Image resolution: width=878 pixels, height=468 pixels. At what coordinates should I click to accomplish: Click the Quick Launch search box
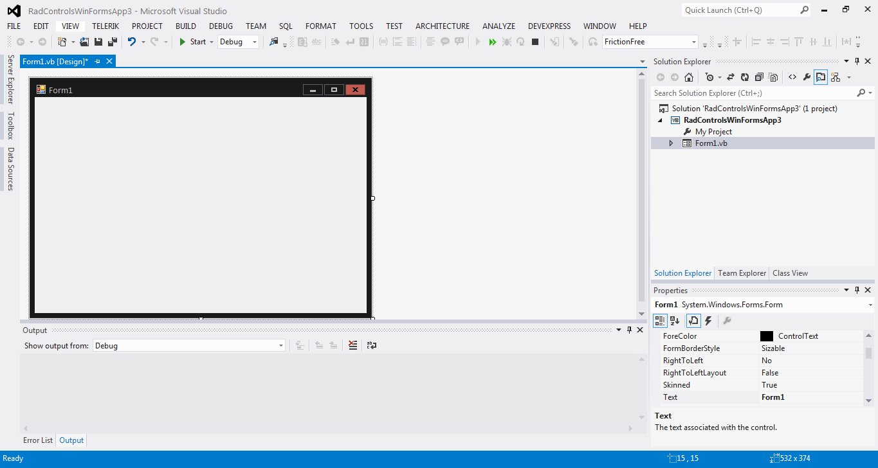746,10
